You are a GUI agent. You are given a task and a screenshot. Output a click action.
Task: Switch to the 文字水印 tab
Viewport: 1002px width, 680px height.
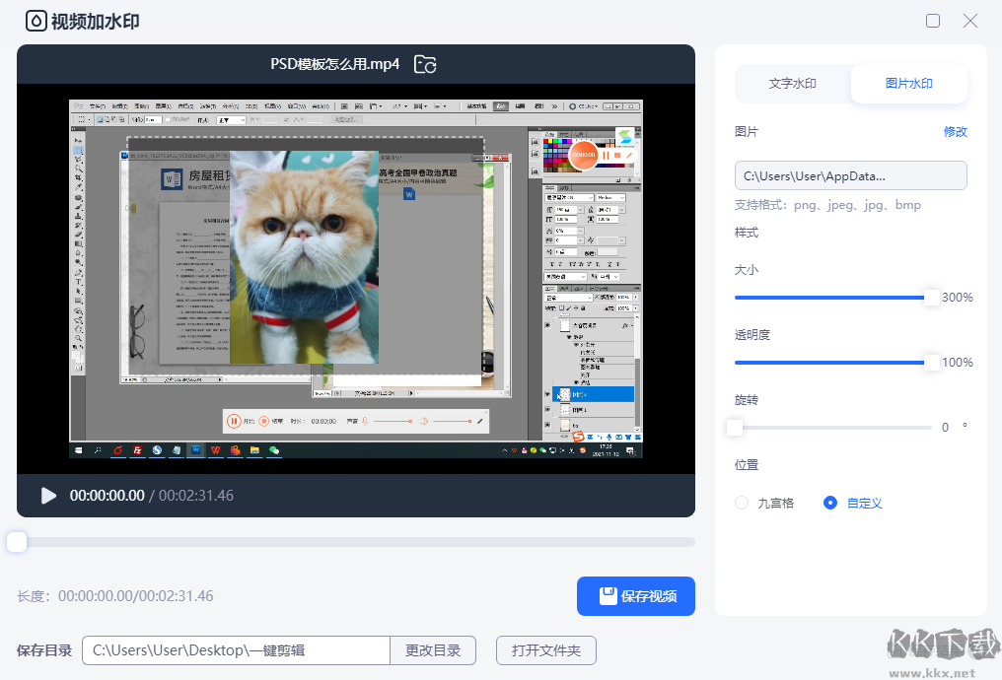coord(793,84)
